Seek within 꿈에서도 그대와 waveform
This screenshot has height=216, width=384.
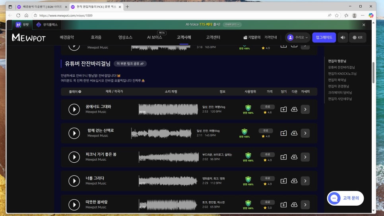click(x=168, y=109)
